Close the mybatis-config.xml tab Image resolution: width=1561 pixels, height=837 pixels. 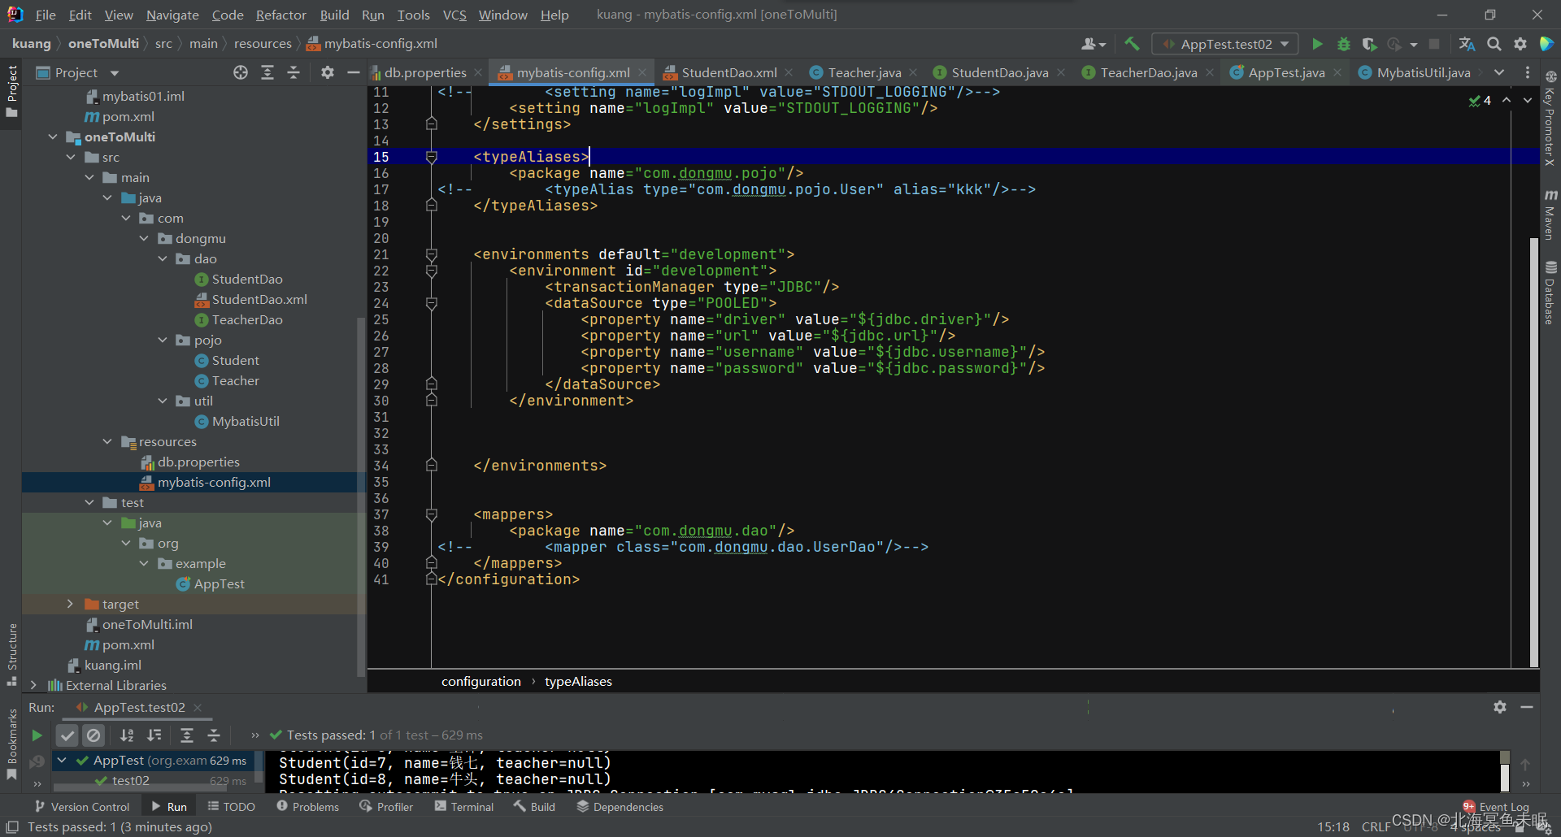tap(642, 72)
